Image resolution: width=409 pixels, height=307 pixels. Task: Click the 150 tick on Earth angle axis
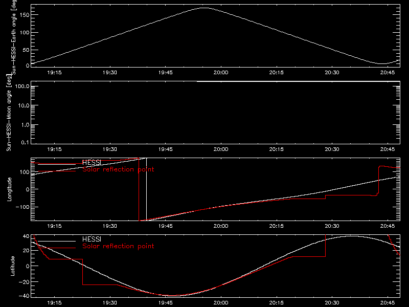pos(25,15)
